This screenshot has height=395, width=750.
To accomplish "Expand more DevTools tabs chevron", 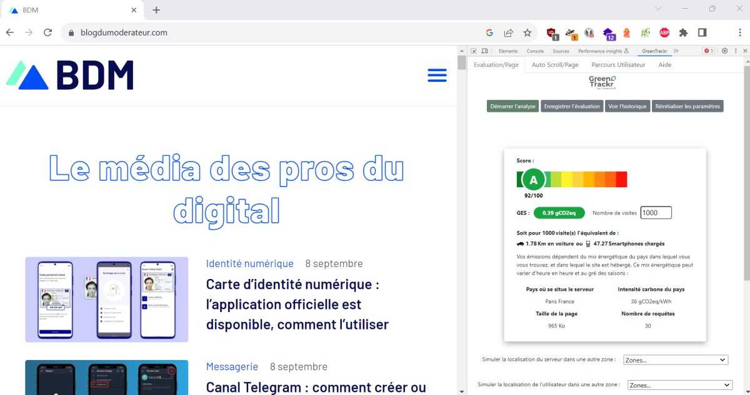I will click(x=676, y=51).
